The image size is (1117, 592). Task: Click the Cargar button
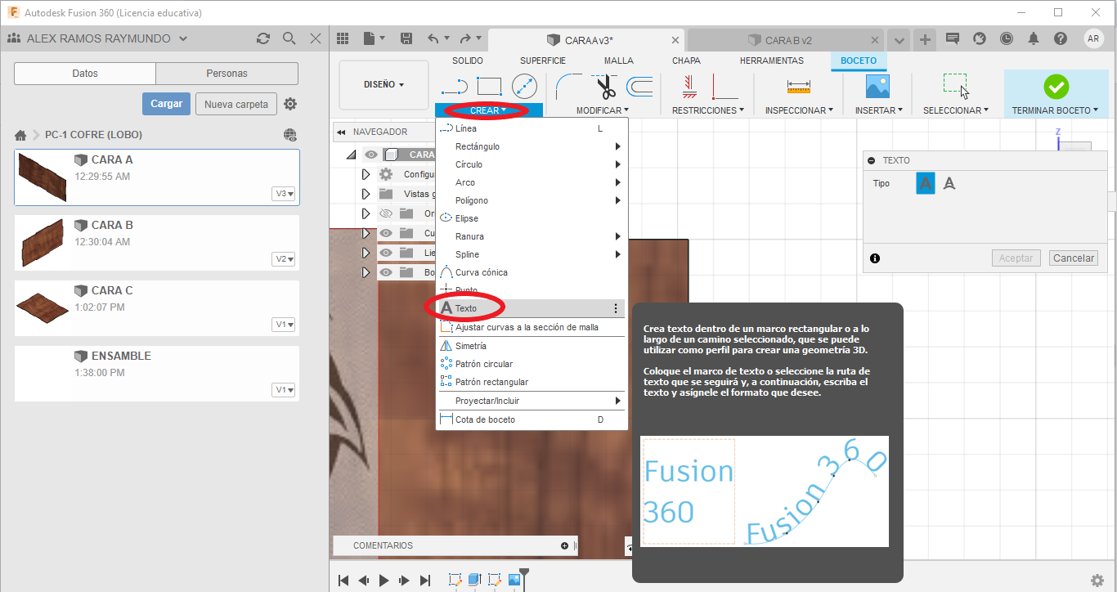167,104
